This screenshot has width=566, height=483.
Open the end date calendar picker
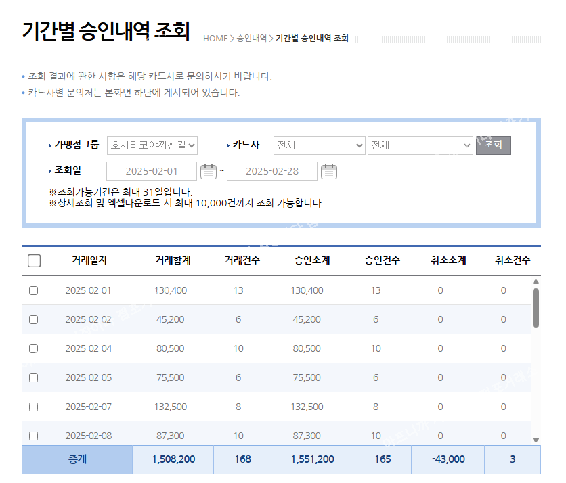click(329, 171)
